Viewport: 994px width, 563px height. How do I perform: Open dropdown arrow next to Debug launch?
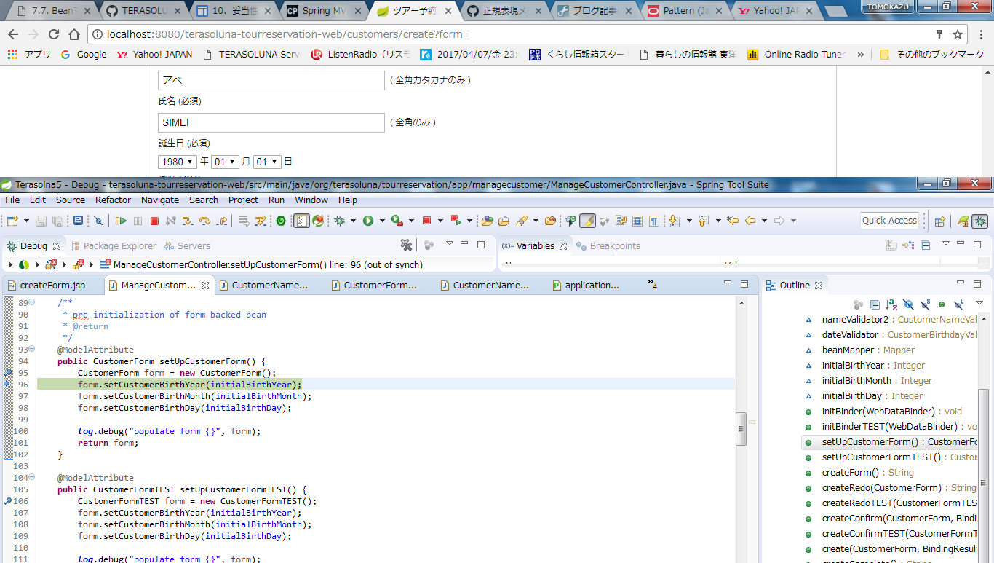click(x=353, y=221)
